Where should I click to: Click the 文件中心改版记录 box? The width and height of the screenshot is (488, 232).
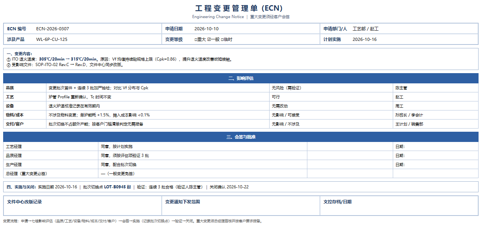point(82,206)
